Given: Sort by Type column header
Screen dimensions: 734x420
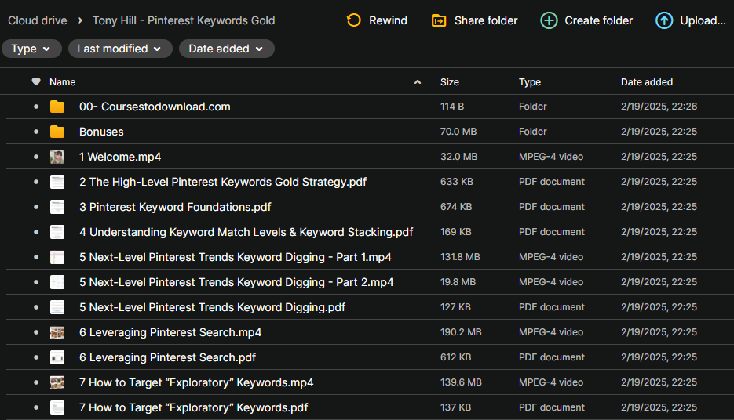Looking at the screenshot, I should click(529, 82).
